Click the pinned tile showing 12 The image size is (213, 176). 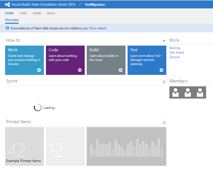[x=65, y=146]
